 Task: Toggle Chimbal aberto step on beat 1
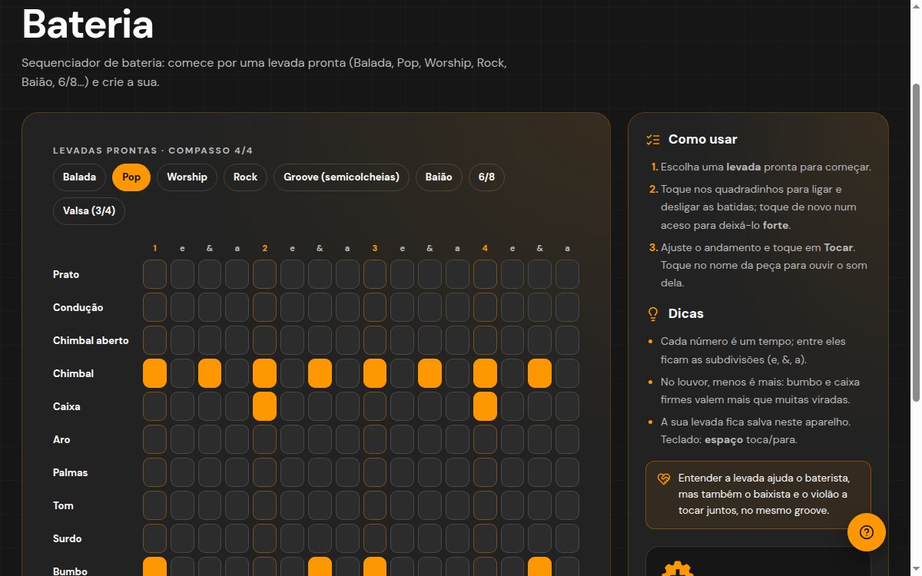(x=154, y=340)
